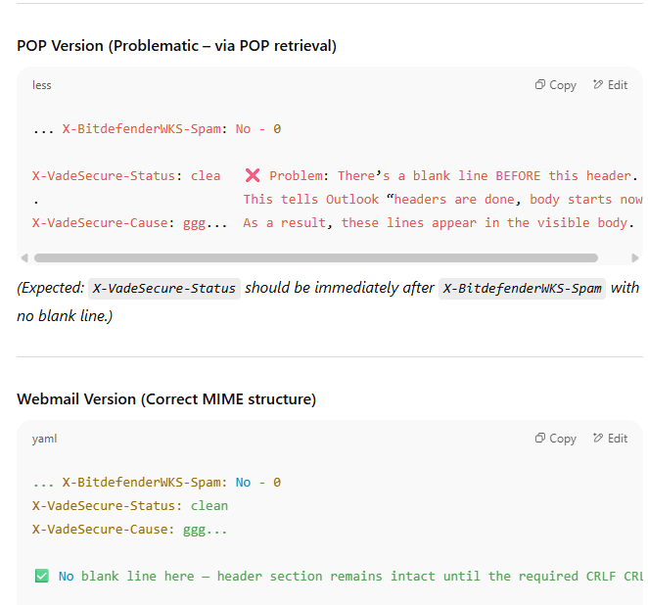648x605 pixels.
Task: Click the POP Version heading
Action: [177, 46]
